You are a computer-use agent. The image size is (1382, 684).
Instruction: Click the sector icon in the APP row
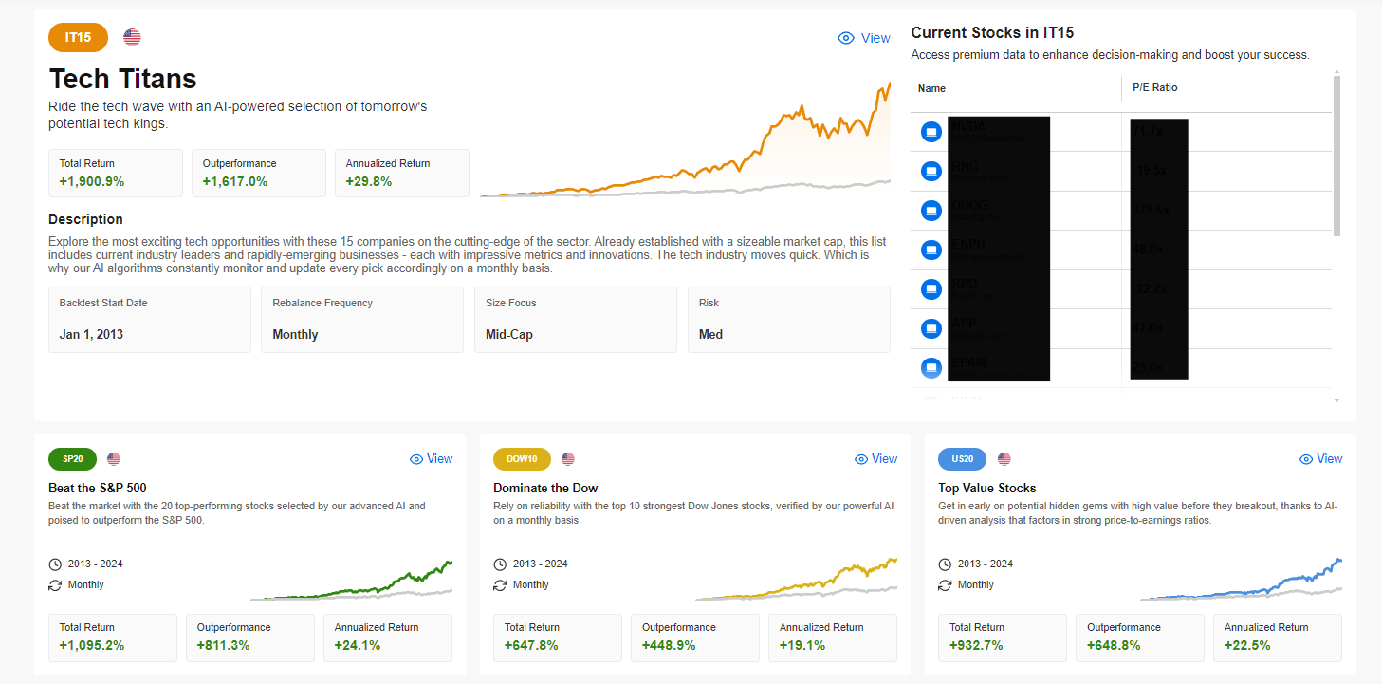[x=931, y=329]
